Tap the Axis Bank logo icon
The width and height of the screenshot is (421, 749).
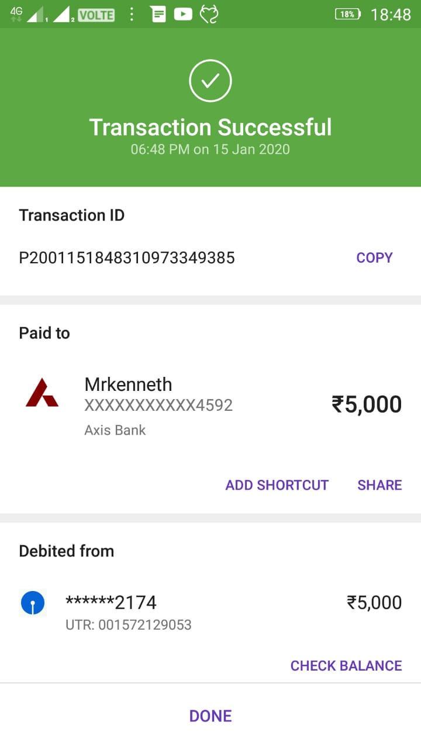point(42,393)
